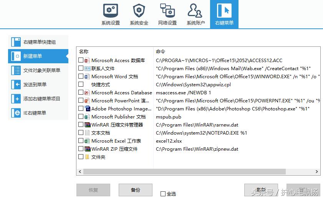This screenshot has height=199, width=323.
Task: Check the Adobe Photoshop Image checkbox
Action: pos(81,109)
